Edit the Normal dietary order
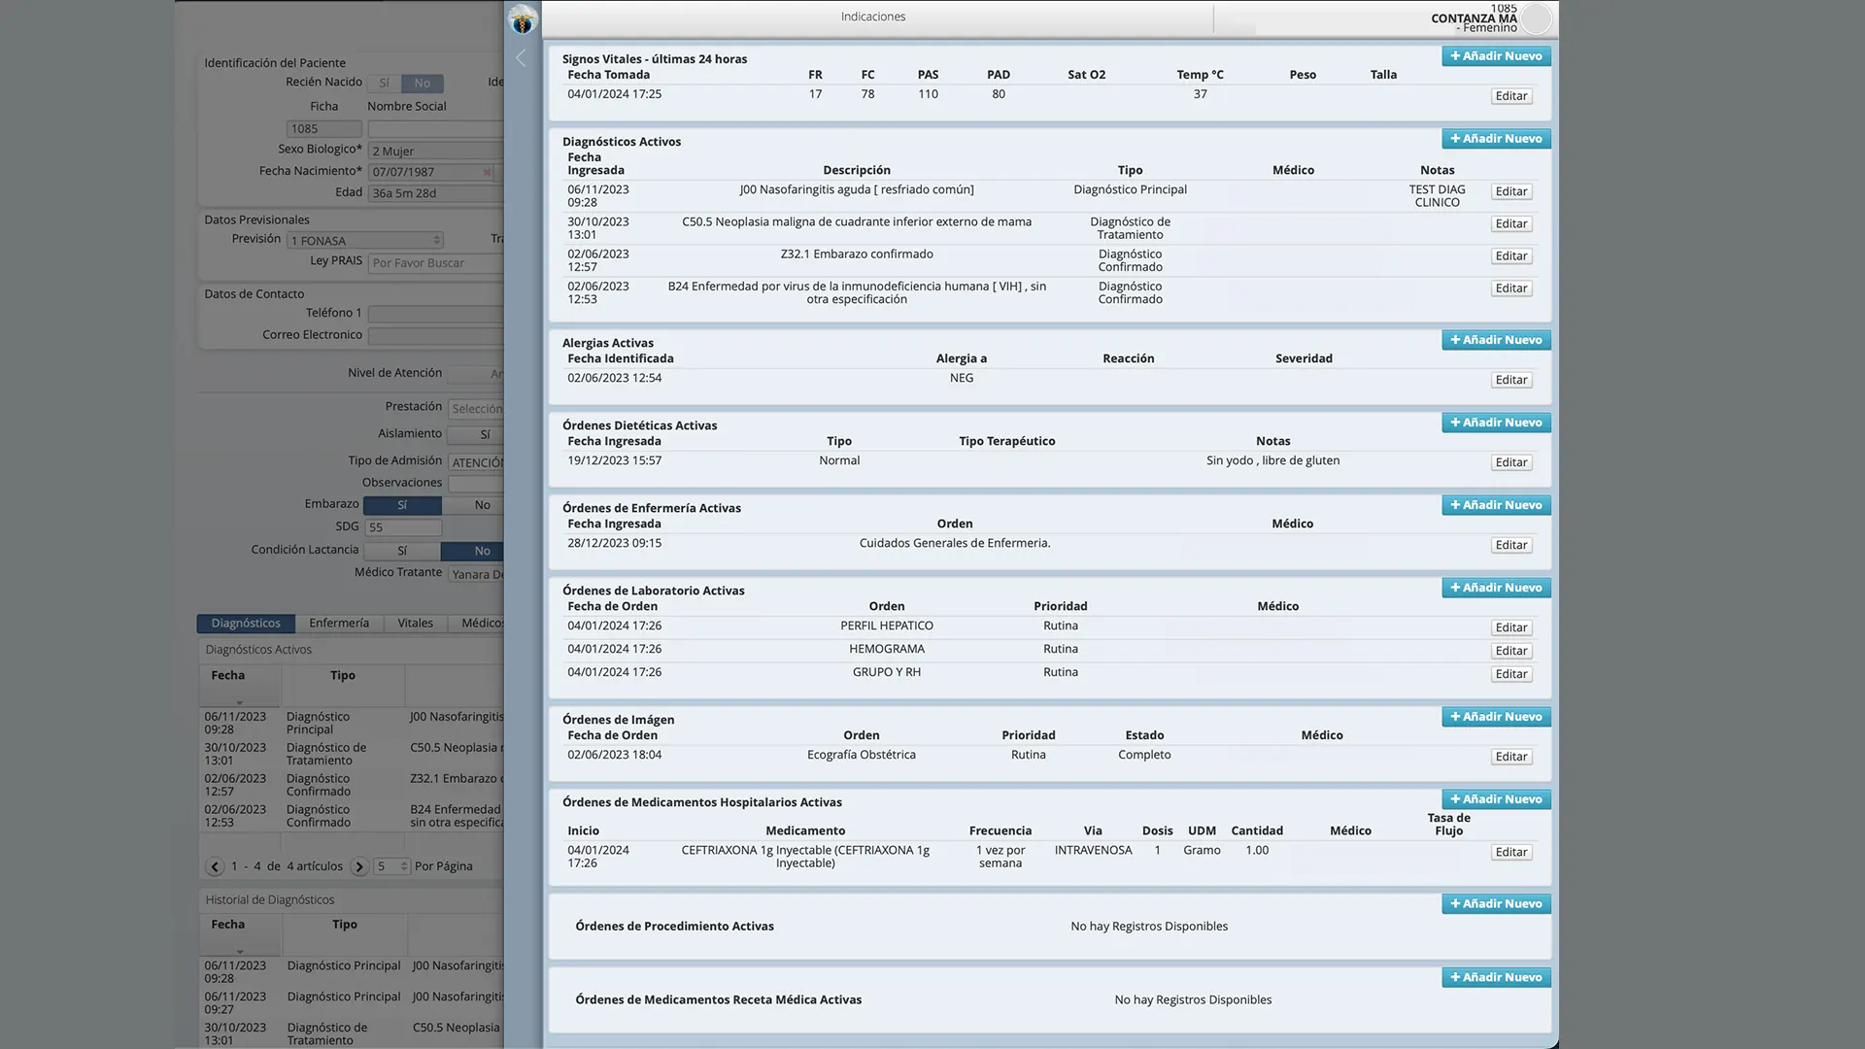Screen dimensions: 1865x1049 click(x=1511, y=462)
